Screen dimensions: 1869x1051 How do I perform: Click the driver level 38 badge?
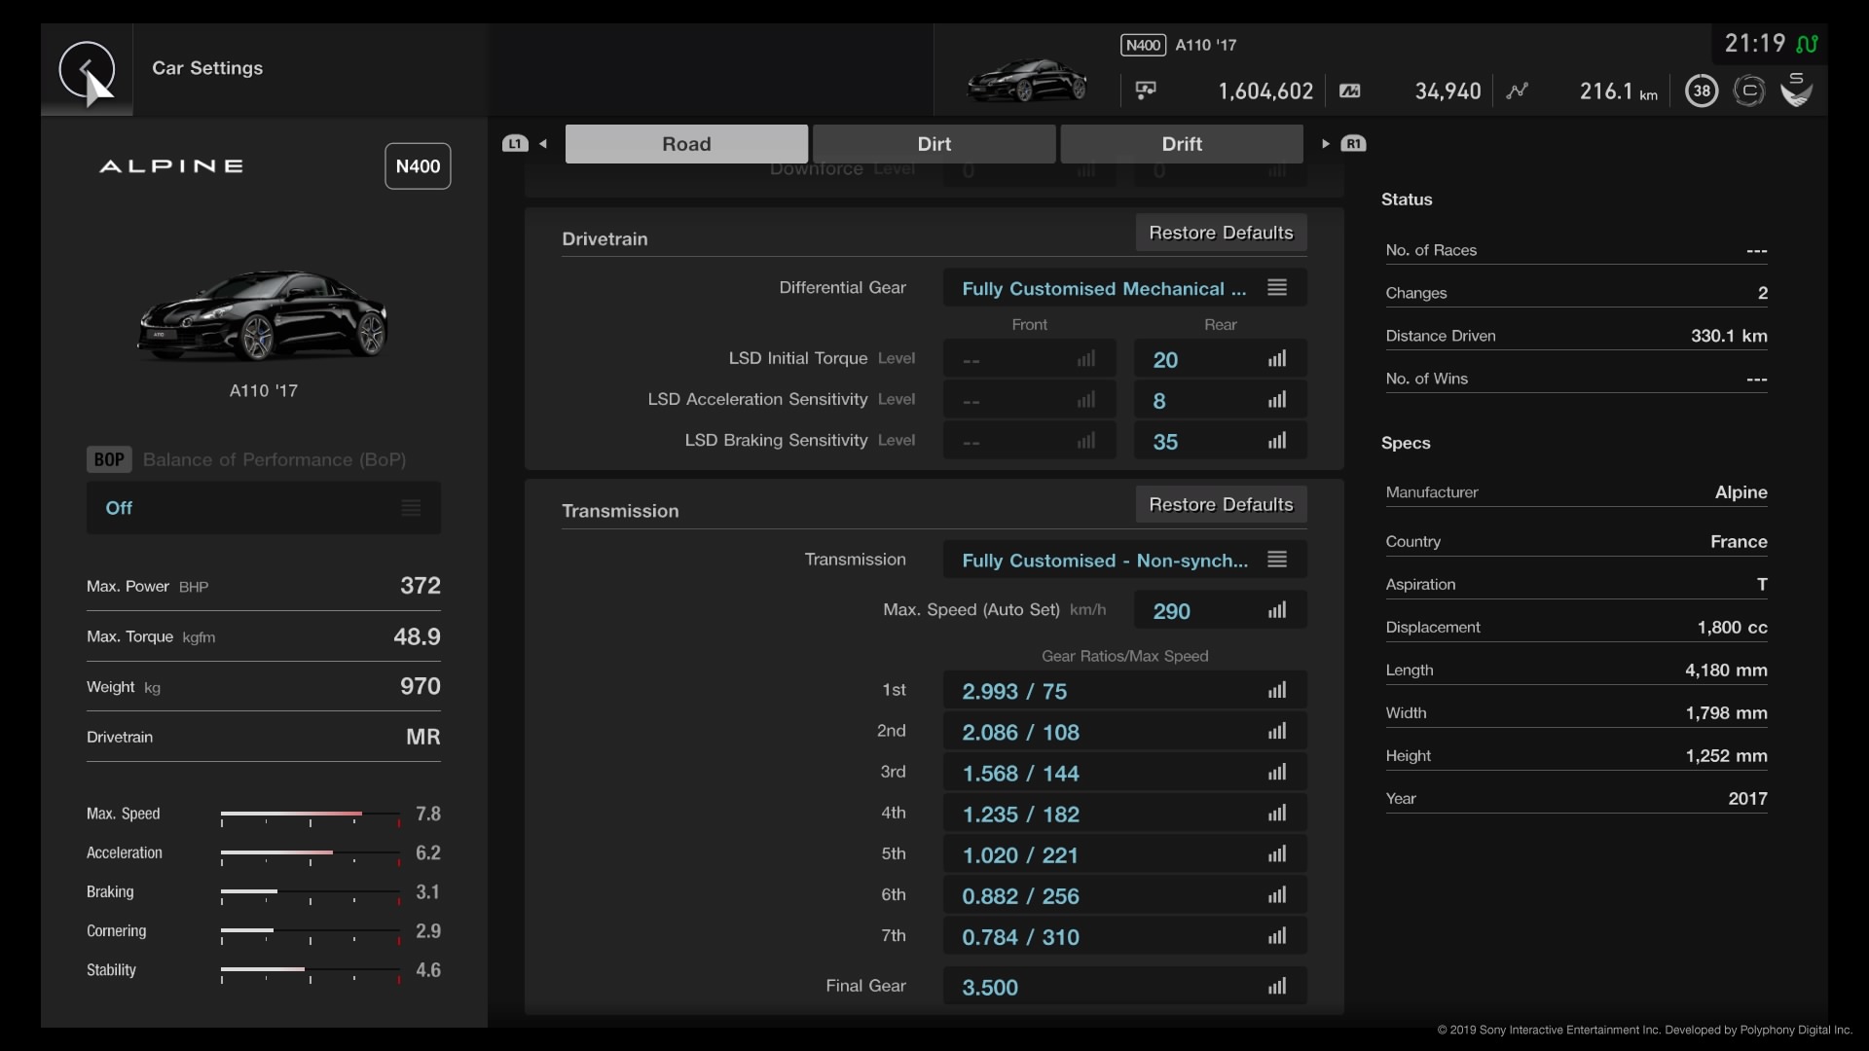tap(1702, 90)
